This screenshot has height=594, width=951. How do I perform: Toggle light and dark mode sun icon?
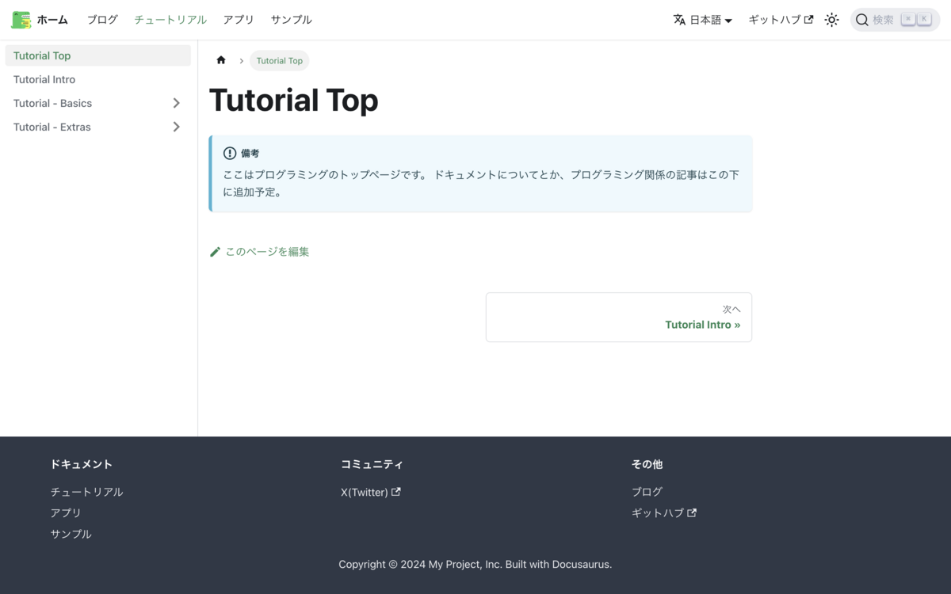coord(831,20)
